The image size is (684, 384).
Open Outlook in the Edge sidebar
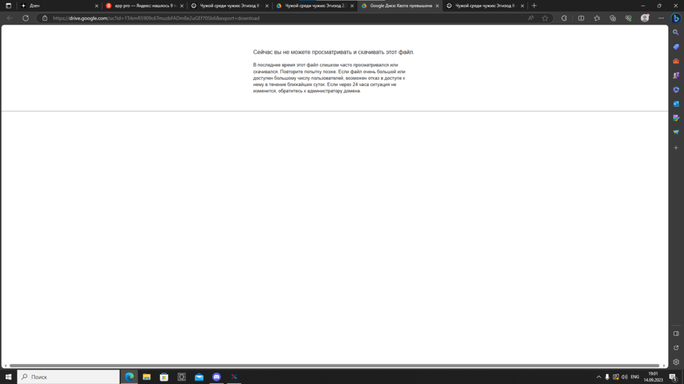[x=676, y=104]
